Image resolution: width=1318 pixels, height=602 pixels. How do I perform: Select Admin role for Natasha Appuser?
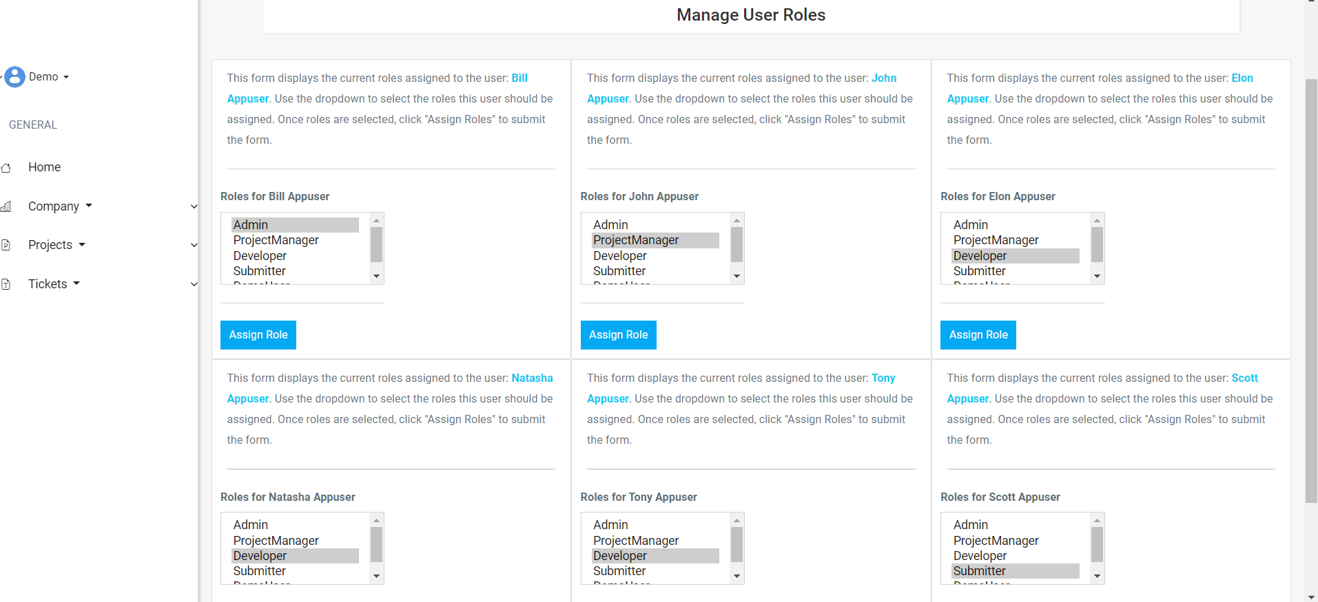coord(295,525)
